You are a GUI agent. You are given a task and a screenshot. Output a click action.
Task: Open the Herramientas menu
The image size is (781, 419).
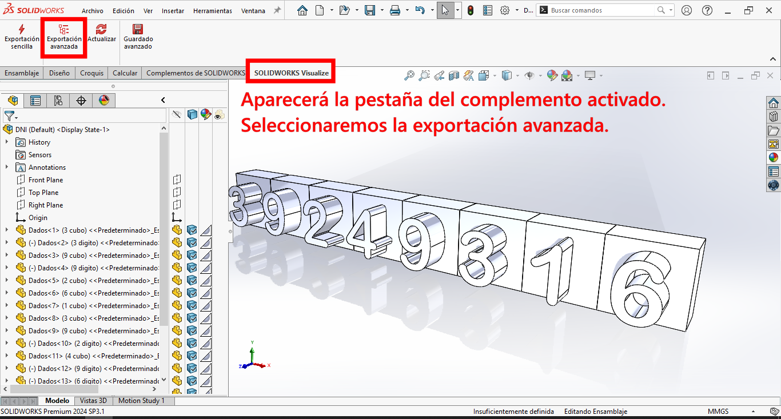coord(212,11)
